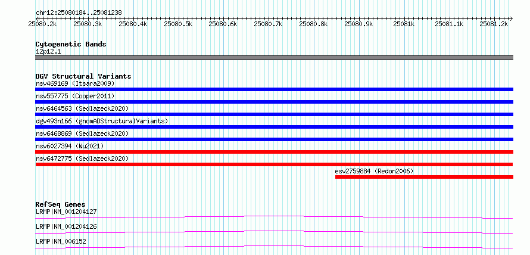Screen dimensions: 530x255
Task: Click the nsv6472775 (Sedlazeck2020) label
Action: coord(82,158)
